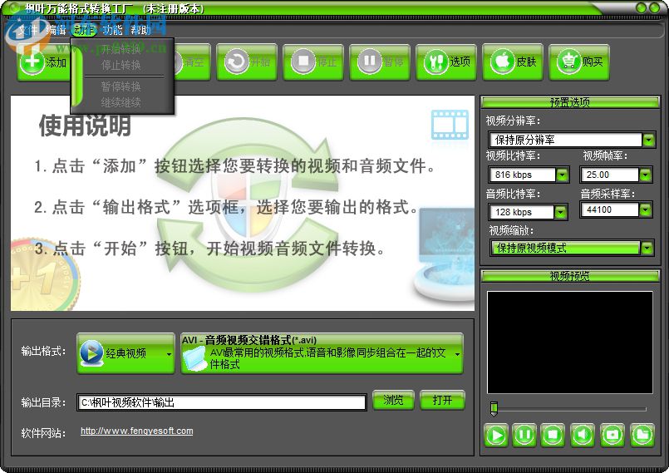Open the AVI output format dropdown arrow

[x=457, y=354]
